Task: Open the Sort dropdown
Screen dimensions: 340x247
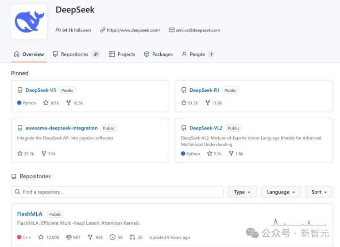Action: pyautogui.click(x=319, y=192)
